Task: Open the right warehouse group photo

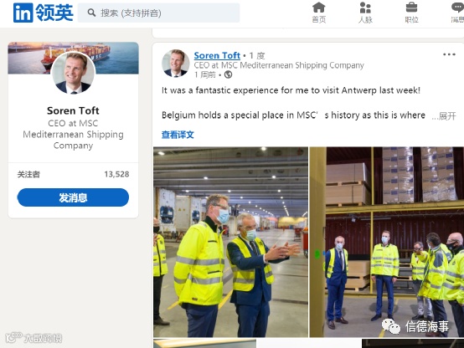Action: coord(386,242)
